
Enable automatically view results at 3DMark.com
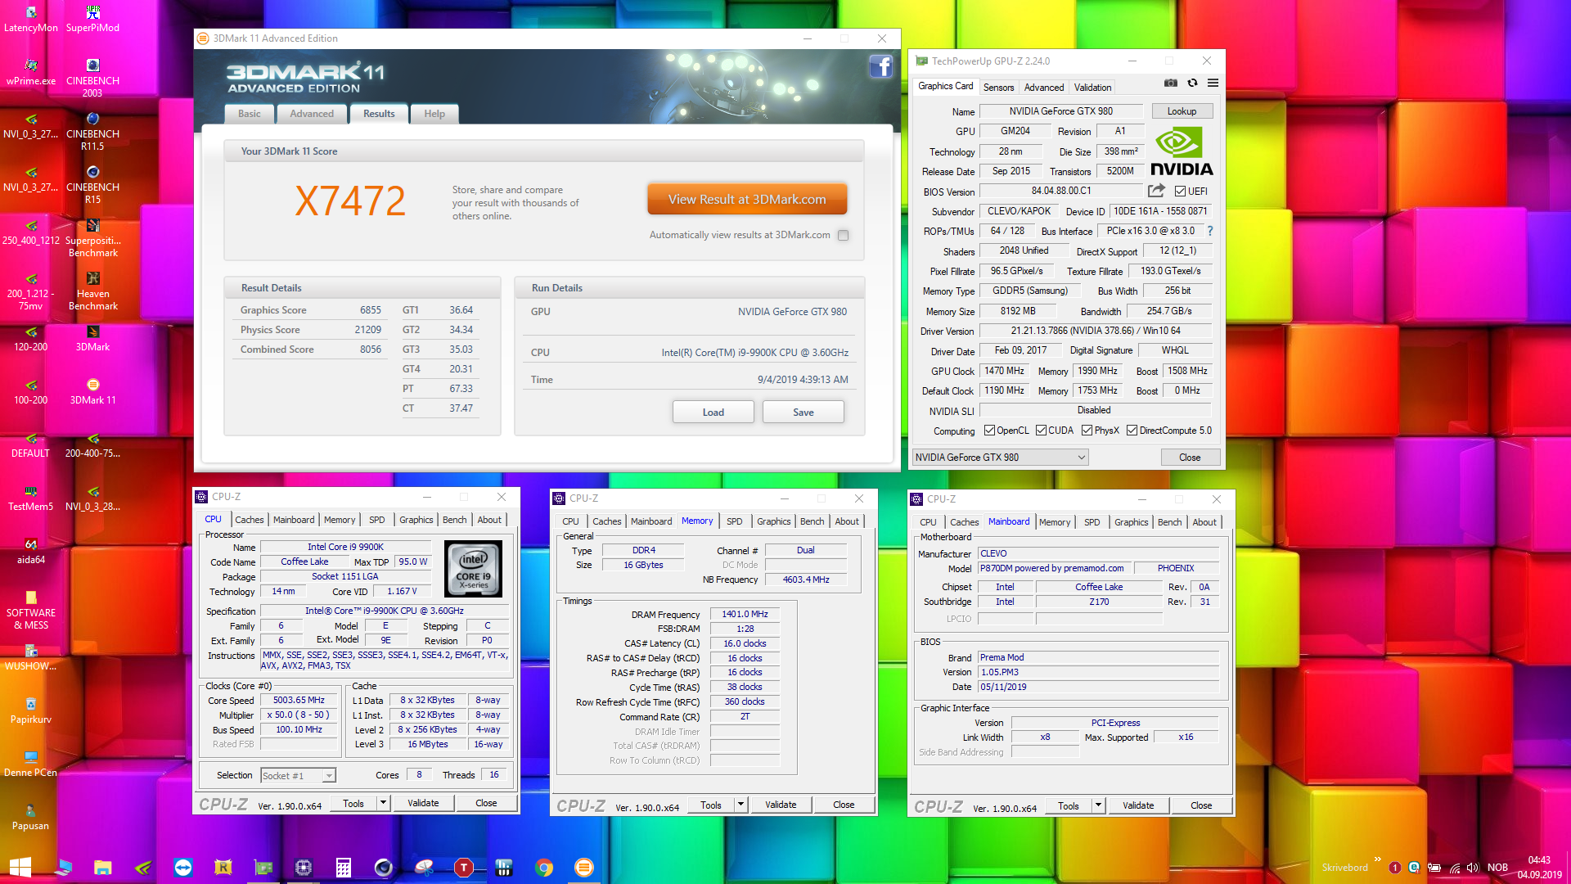coord(844,236)
